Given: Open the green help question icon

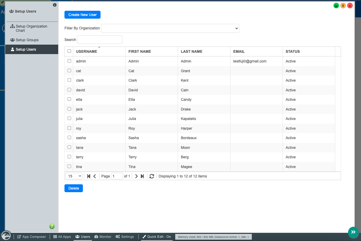Looking at the screenshot, I should (x=52, y=226).
